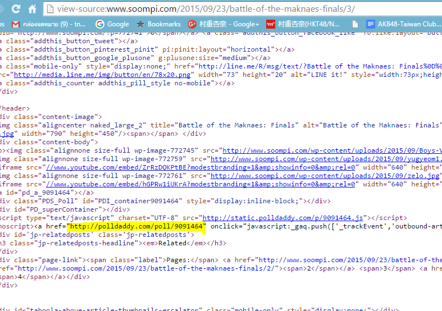
Task: Open the AKB48-Taiwan Club bookmark
Action: 404,24
